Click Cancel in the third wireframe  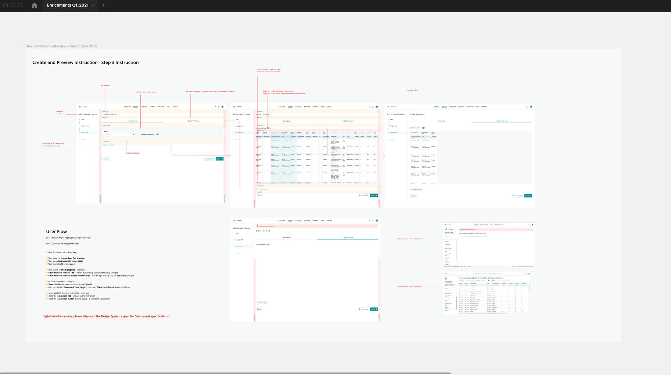414,196
